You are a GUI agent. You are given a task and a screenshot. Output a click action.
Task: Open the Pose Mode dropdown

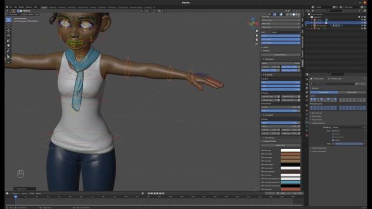point(14,15)
